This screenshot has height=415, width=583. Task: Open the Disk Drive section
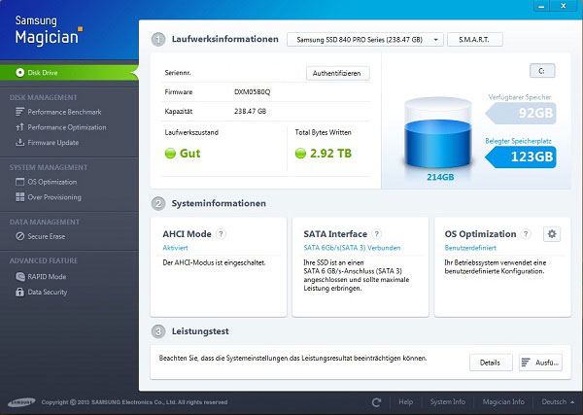point(69,73)
